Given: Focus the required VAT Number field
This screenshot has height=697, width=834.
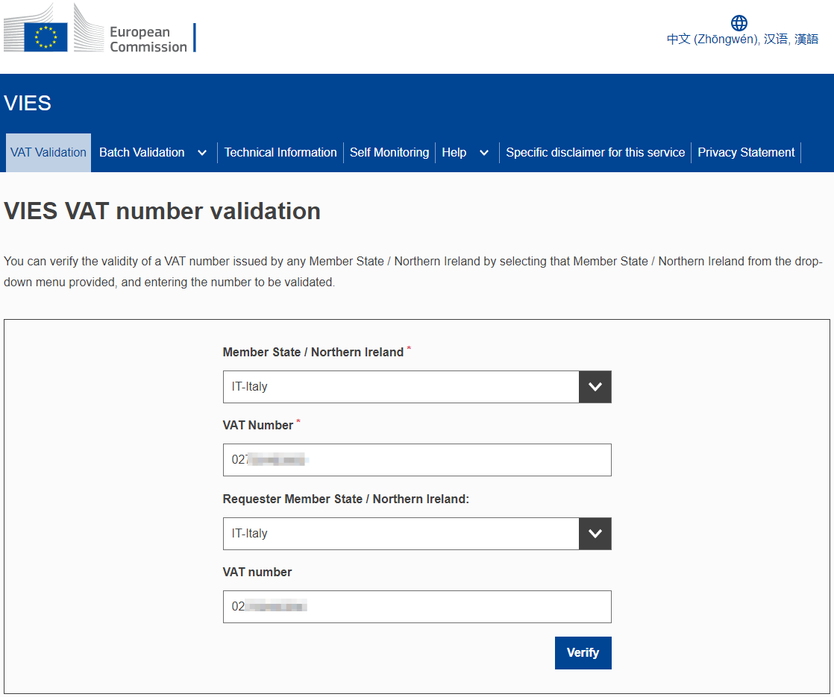Looking at the screenshot, I should click(417, 460).
